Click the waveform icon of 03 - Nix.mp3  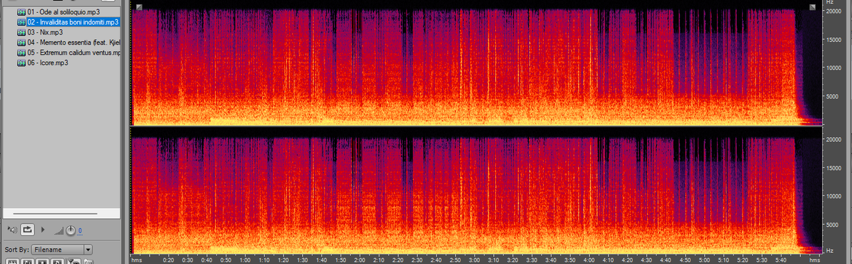(x=21, y=32)
